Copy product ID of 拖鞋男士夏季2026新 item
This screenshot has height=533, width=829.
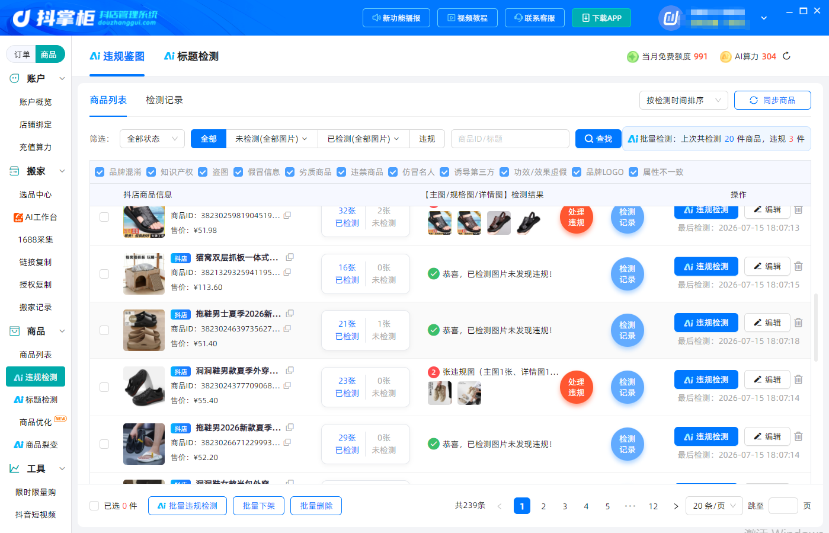coord(287,328)
